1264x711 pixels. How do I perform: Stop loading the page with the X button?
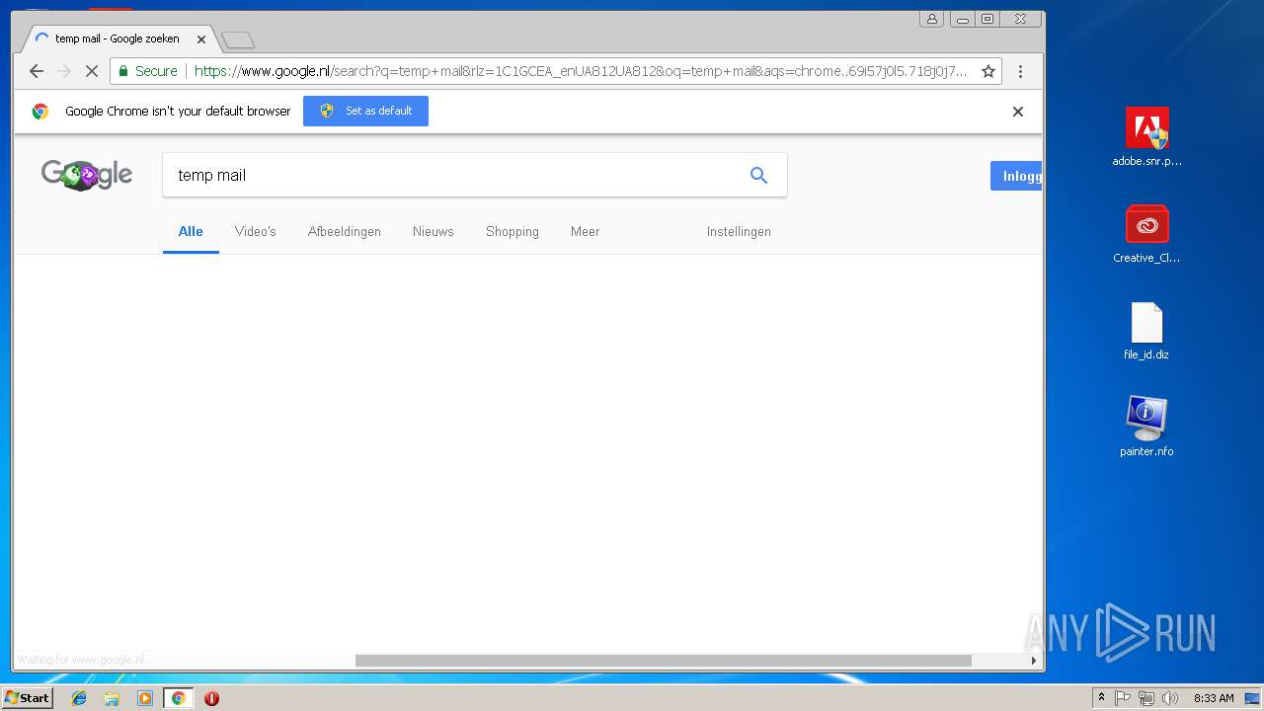click(x=91, y=71)
